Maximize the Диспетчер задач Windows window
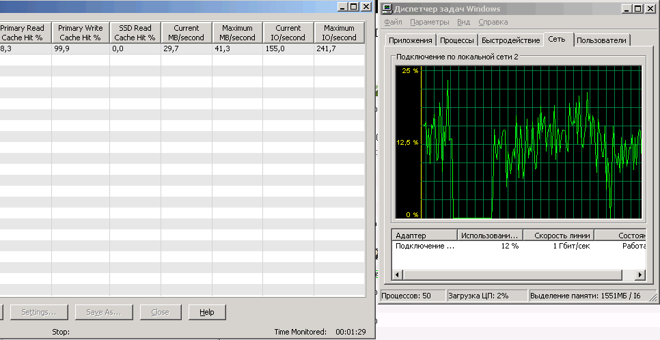660x340 pixels. click(637, 9)
